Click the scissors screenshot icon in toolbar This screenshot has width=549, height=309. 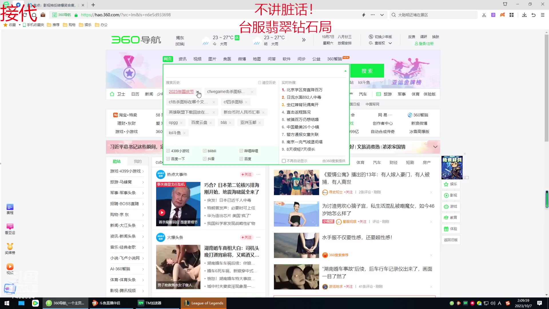pos(484,15)
